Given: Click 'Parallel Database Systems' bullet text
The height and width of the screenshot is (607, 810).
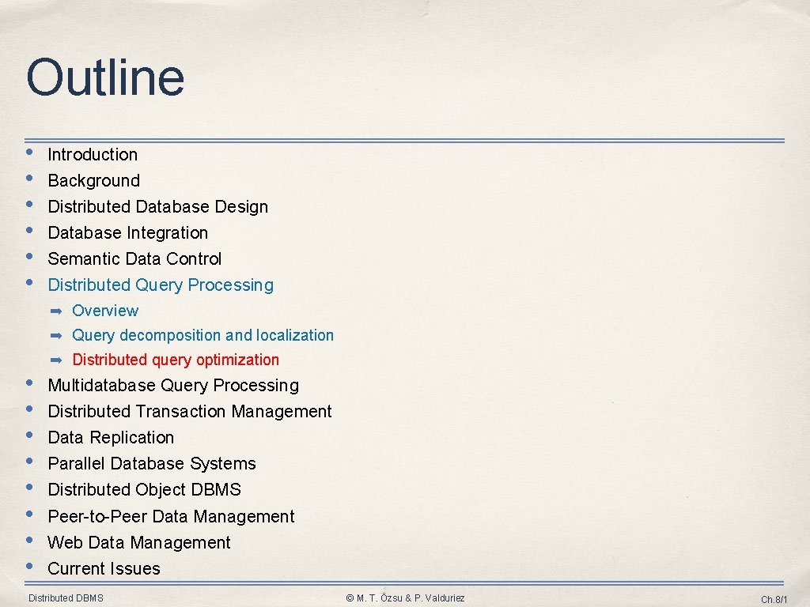Looking at the screenshot, I should [x=151, y=463].
